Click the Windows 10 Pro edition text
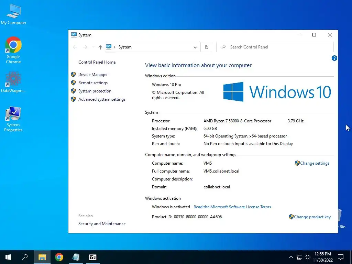The width and height of the screenshot is (352, 264). 166,85
